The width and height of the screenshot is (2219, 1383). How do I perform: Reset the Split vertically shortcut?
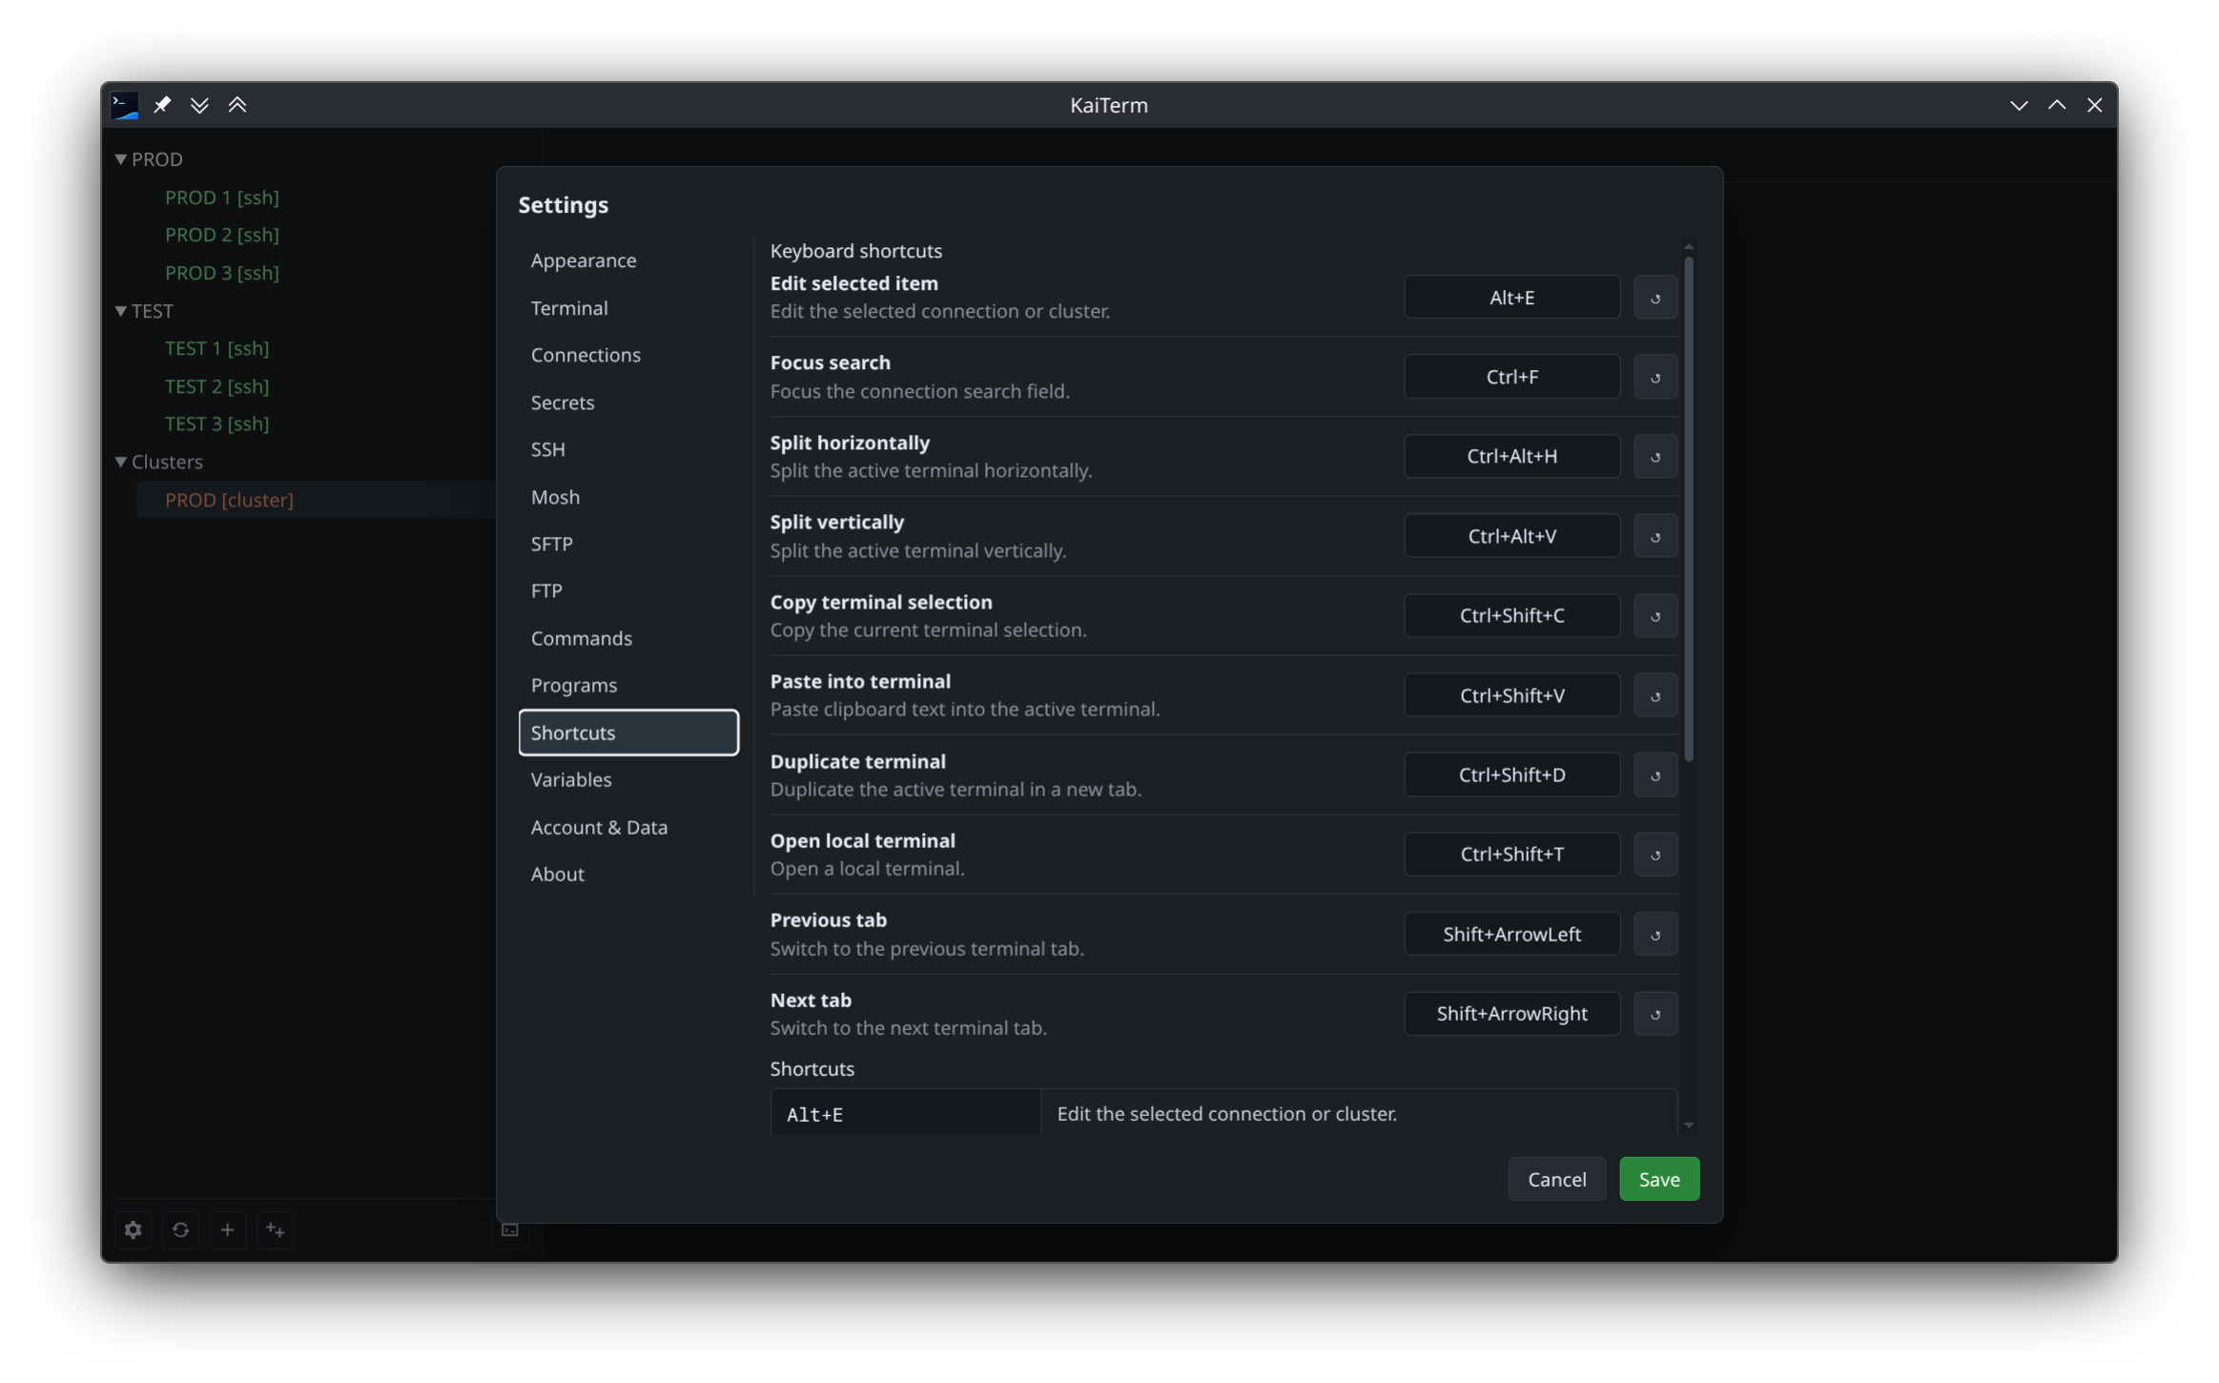coord(1655,536)
